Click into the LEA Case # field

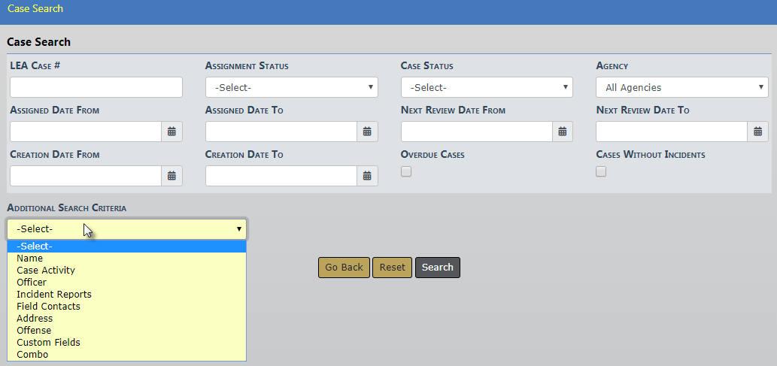pyautogui.click(x=96, y=87)
